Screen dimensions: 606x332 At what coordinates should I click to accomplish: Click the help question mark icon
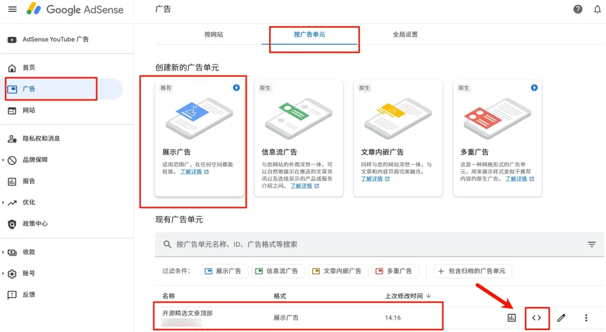click(578, 9)
